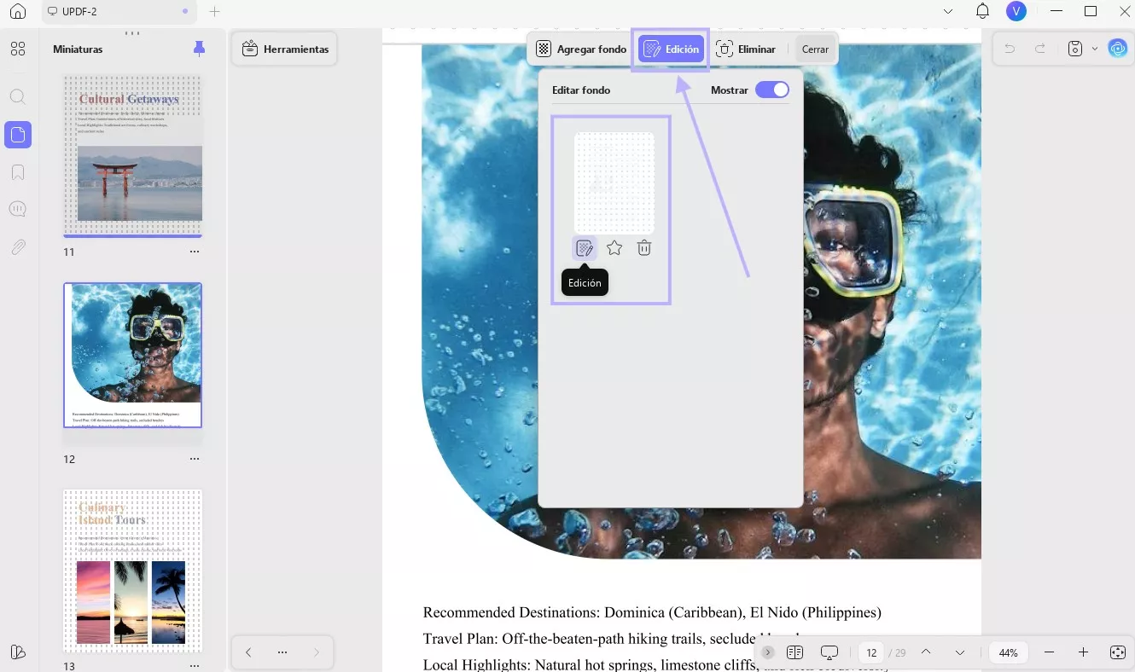Favorite the background template with star

coord(614,248)
